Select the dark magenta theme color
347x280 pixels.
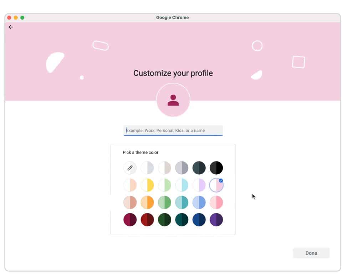pos(130,220)
